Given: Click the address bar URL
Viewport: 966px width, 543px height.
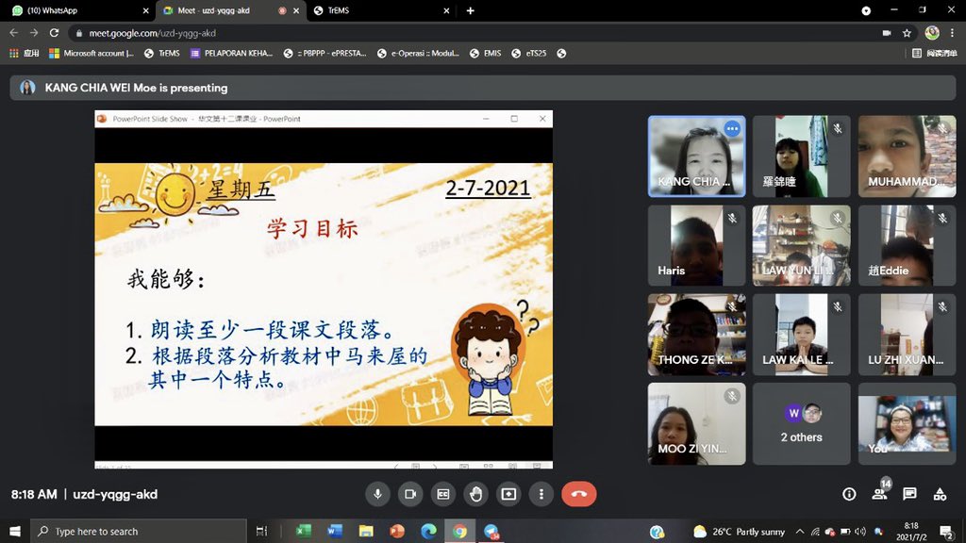Looking at the screenshot, I should (x=152, y=33).
